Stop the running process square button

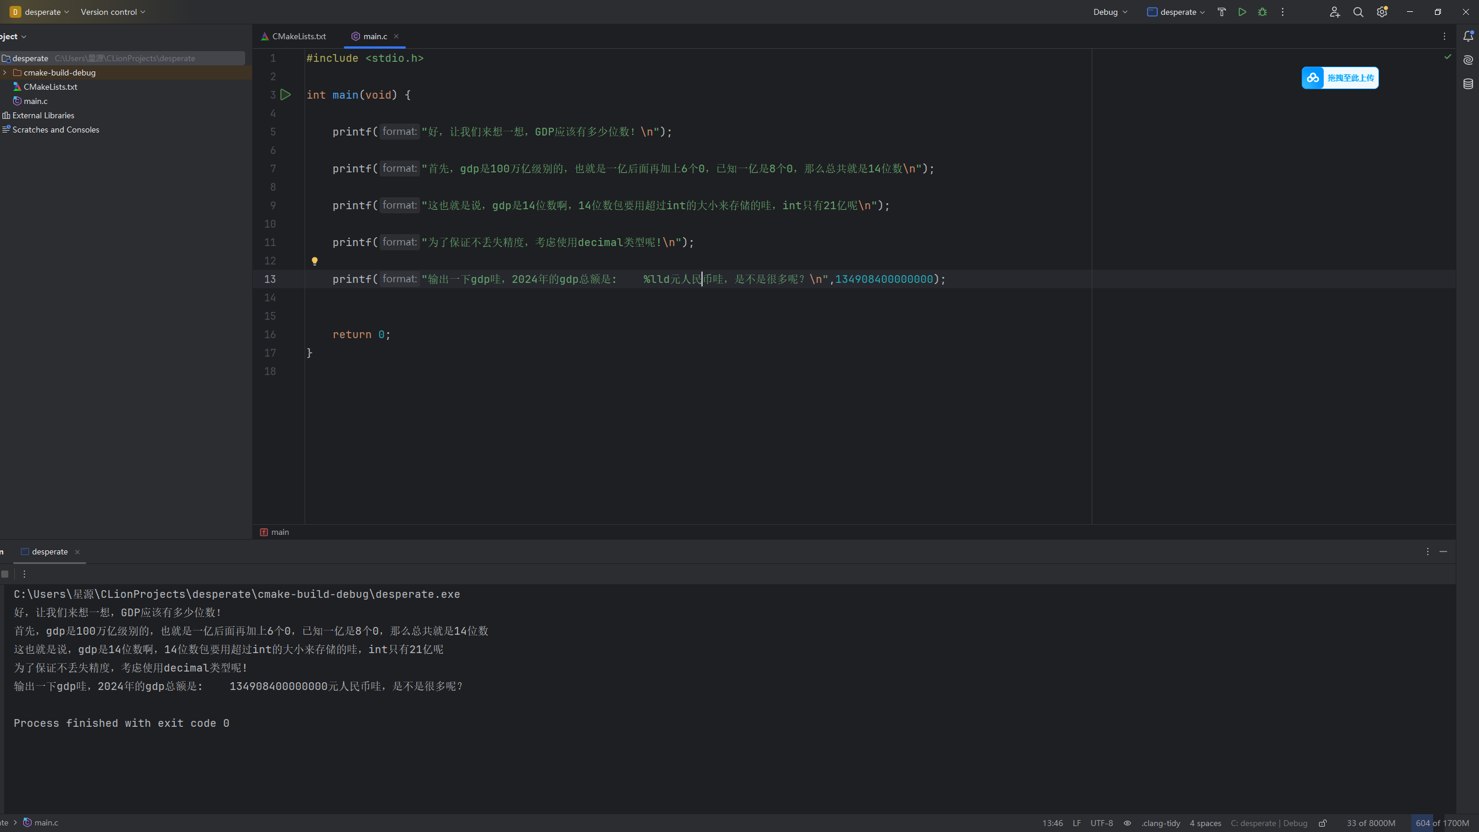tap(5, 574)
